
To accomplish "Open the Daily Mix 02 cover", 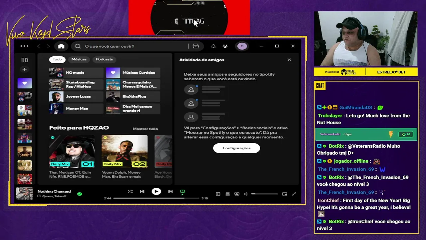I will point(124,151).
